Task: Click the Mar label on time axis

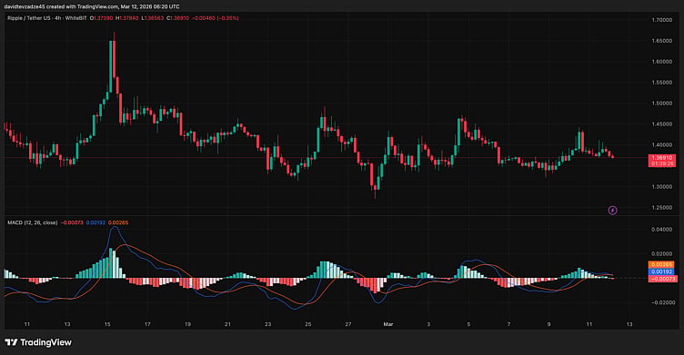Action: pos(387,324)
